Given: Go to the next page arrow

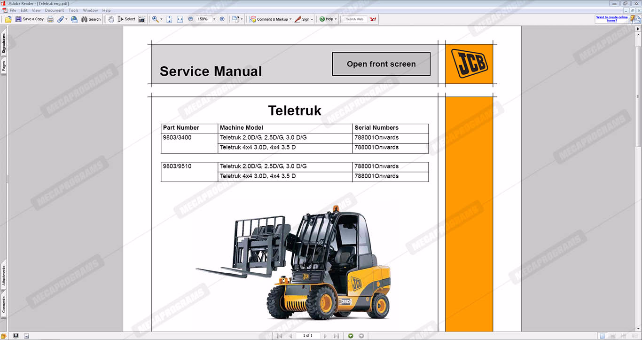Looking at the screenshot, I should point(325,336).
